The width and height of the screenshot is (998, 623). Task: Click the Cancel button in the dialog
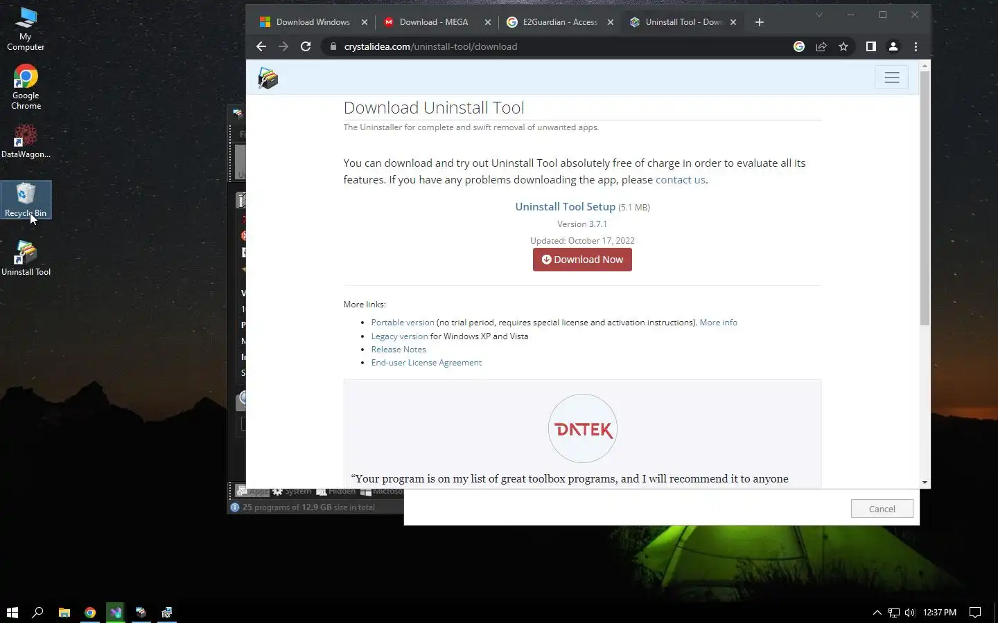882,509
